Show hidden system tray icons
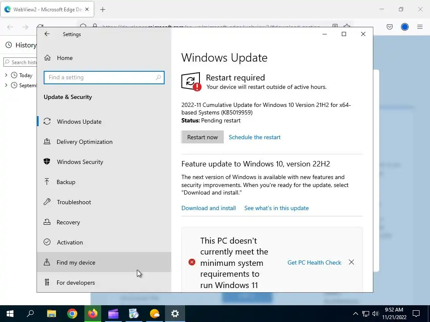The width and height of the screenshot is (430, 322). 355,314
